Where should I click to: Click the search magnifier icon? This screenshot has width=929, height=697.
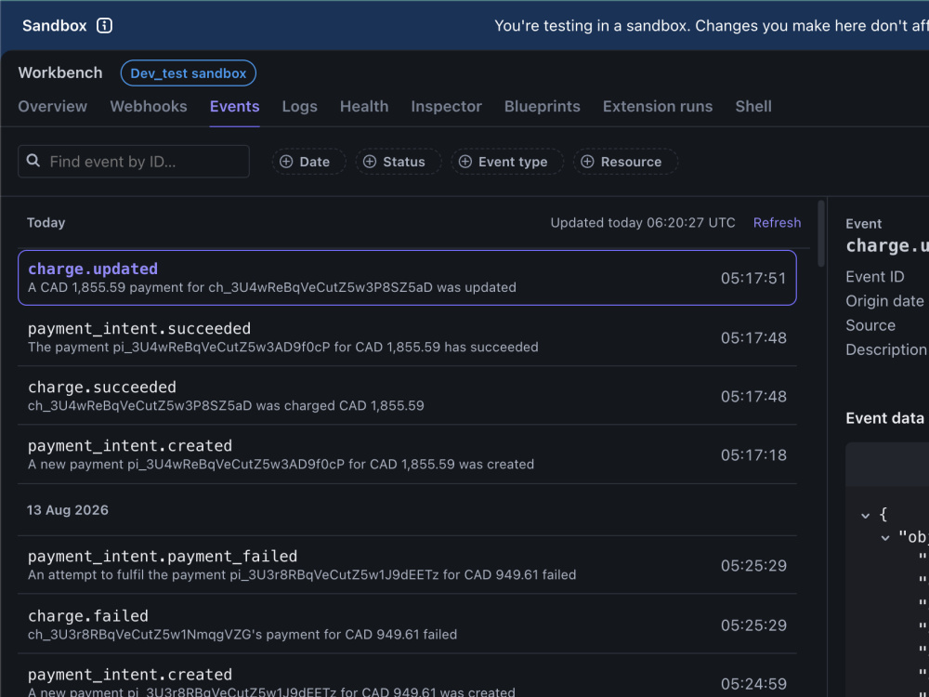pos(33,161)
